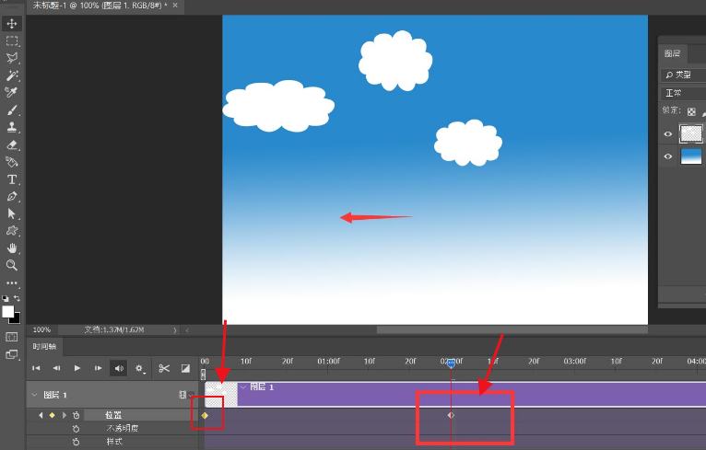The image size is (706, 450).
Task: Choose the Brush tool
Action: pyautogui.click(x=12, y=110)
